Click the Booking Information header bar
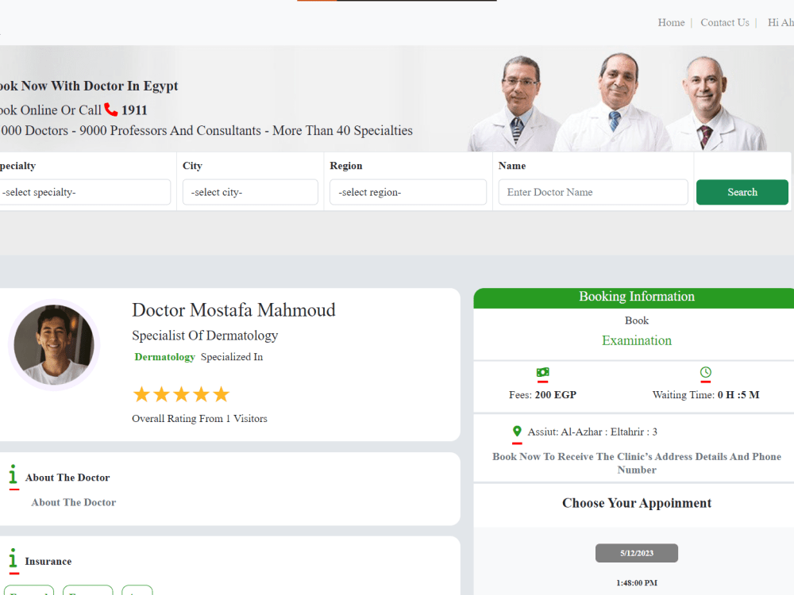Viewport: 794px width, 595px height. (634, 298)
